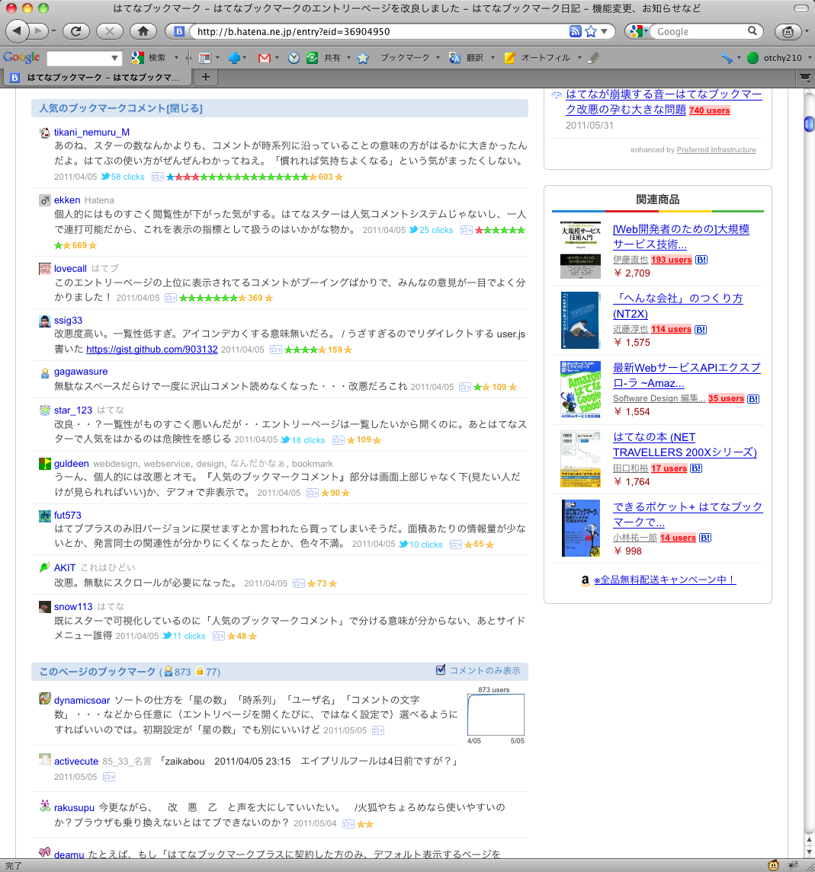This screenshot has width=815, height=872.
Task: Open the snow113 user link
Action: pos(73,607)
